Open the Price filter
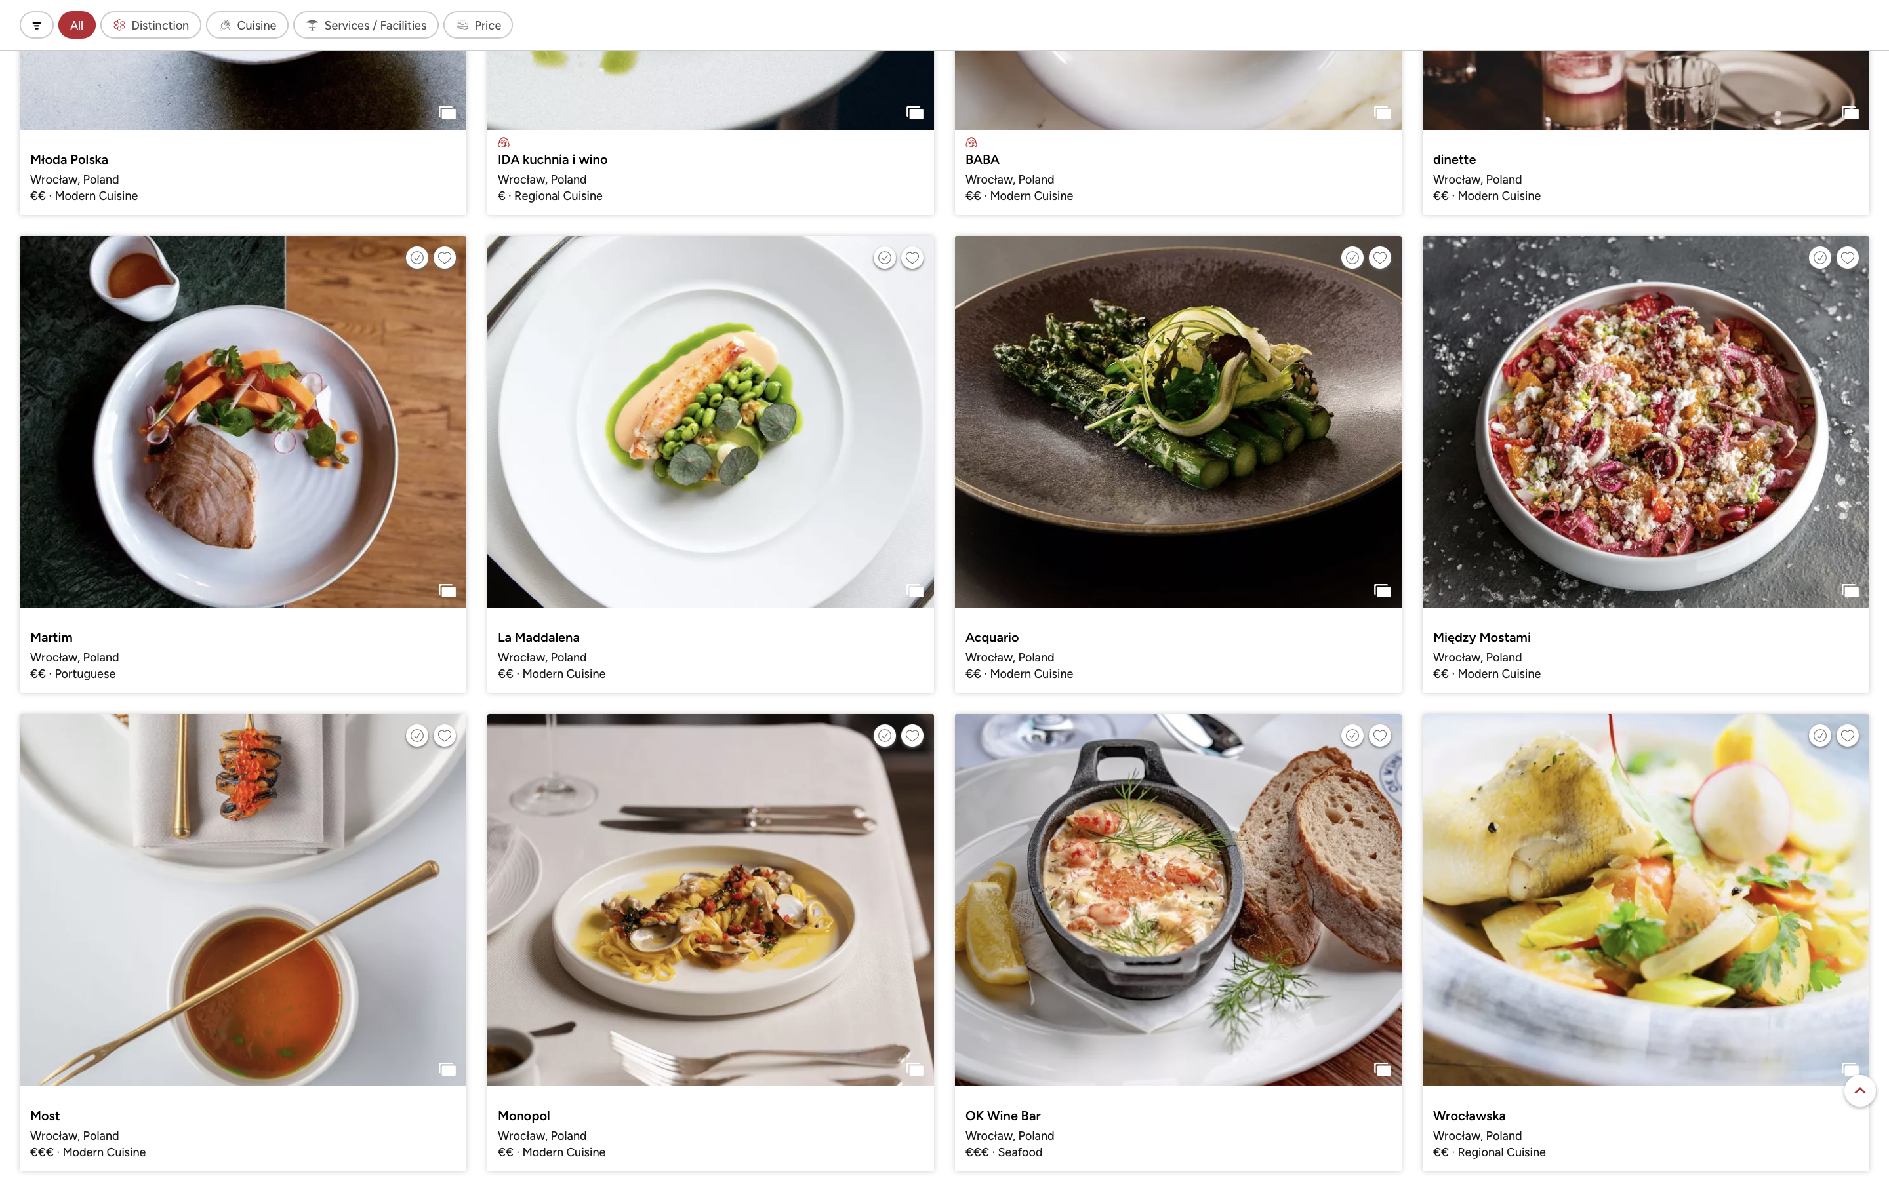Screen dimensions: 1889x1180 [x=477, y=25]
